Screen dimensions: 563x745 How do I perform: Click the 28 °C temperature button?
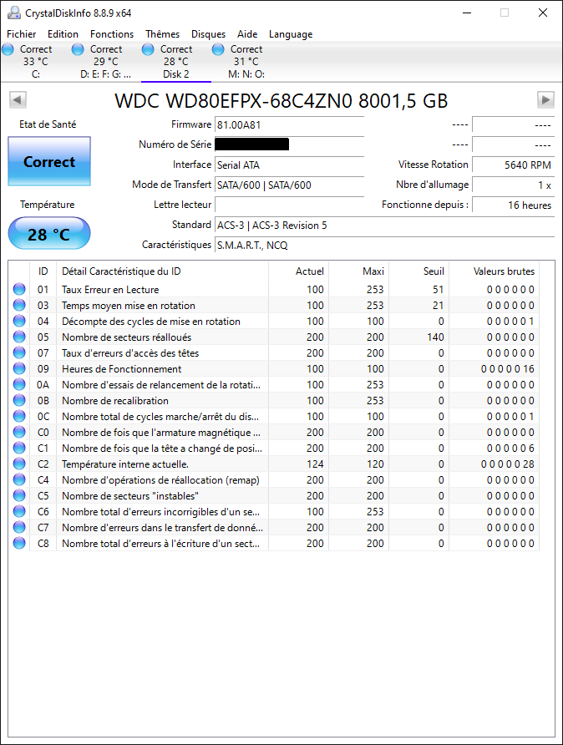coord(49,233)
